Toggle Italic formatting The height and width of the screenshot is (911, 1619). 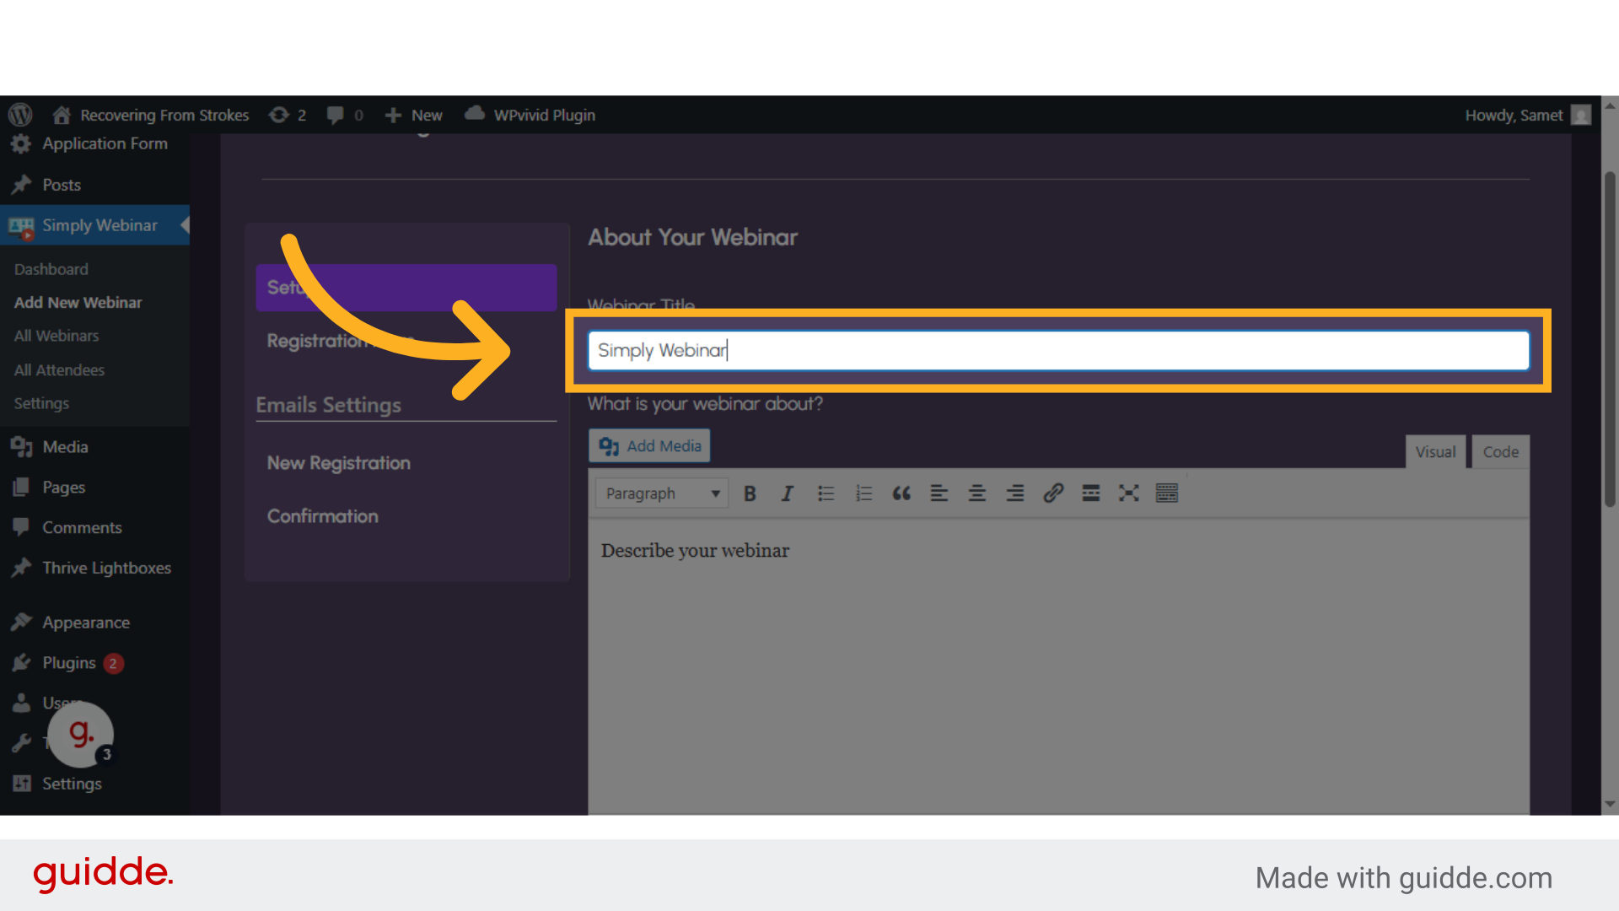pos(788,493)
